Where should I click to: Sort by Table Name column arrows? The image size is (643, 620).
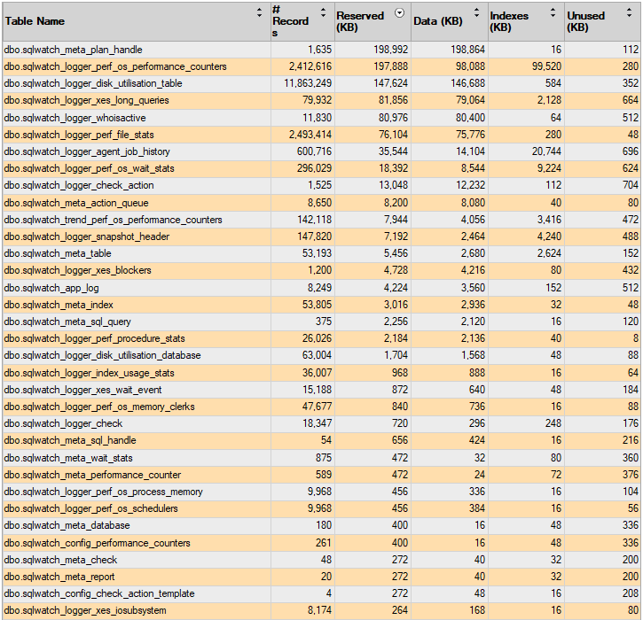[259, 12]
